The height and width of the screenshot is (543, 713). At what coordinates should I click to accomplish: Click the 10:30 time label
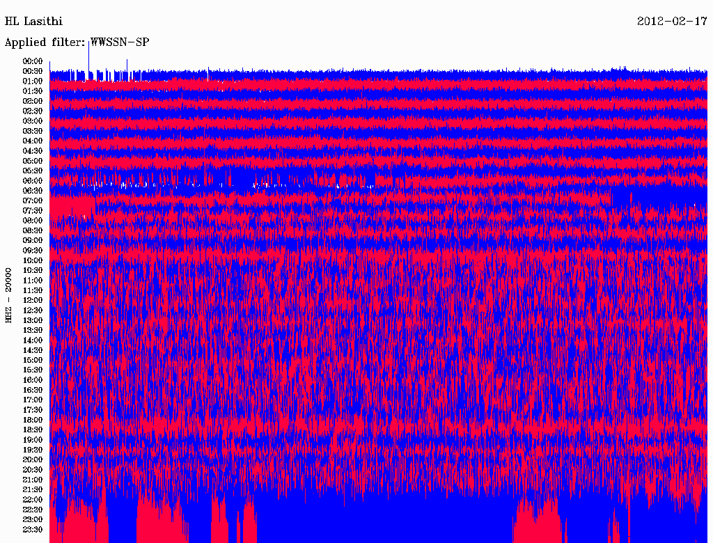(33, 271)
